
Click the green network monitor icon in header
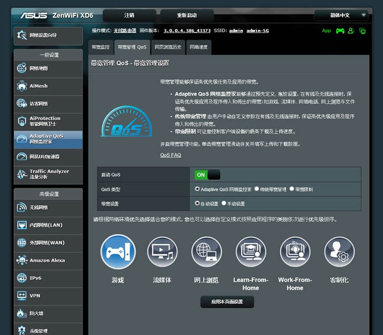362,31
